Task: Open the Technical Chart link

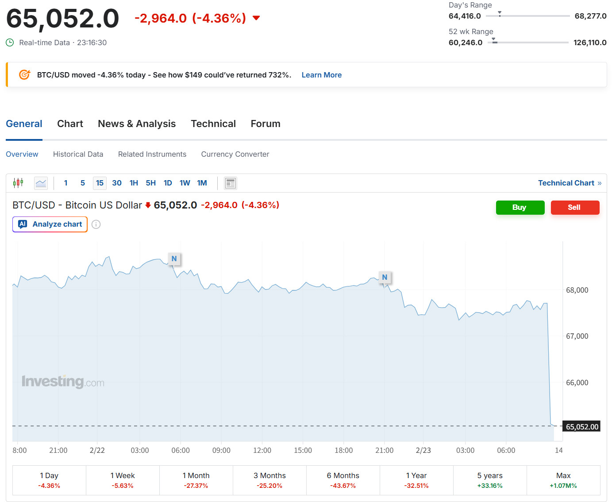Action: tap(570, 183)
